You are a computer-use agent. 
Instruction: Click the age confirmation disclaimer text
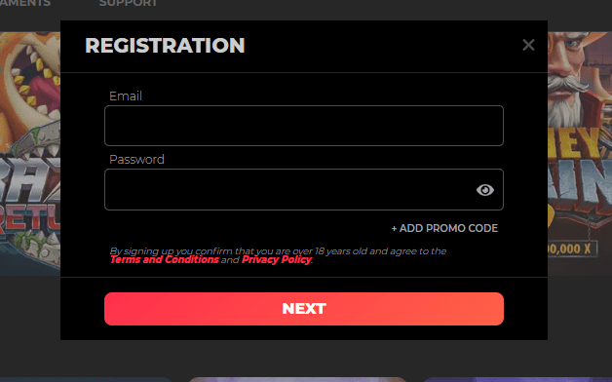(278, 250)
